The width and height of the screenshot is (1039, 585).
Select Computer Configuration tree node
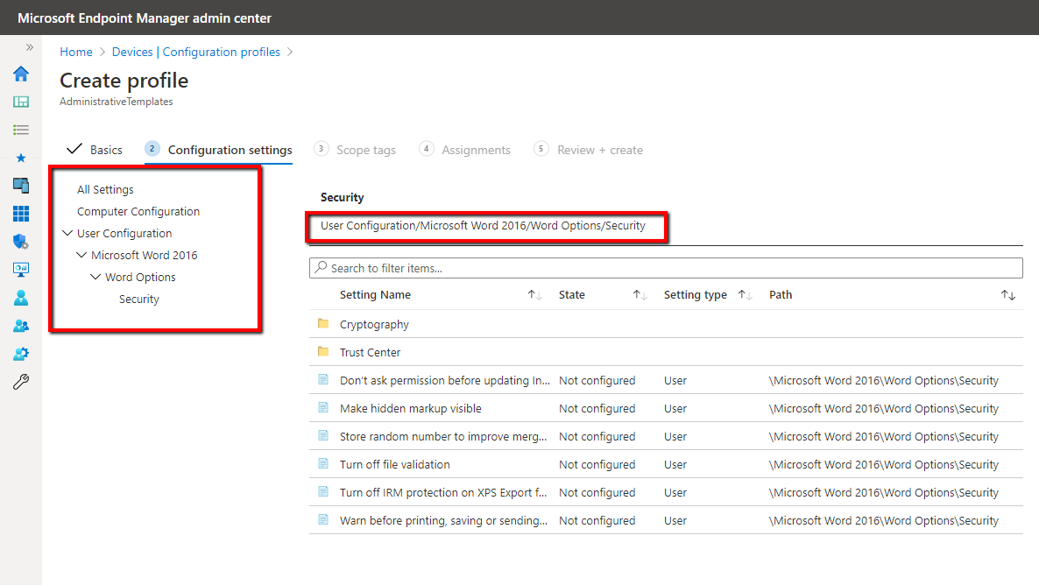click(x=138, y=211)
